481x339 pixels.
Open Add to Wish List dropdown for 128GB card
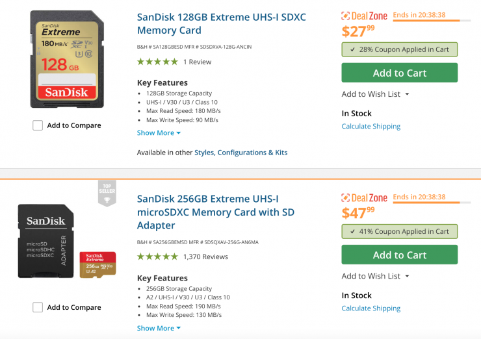(376, 94)
